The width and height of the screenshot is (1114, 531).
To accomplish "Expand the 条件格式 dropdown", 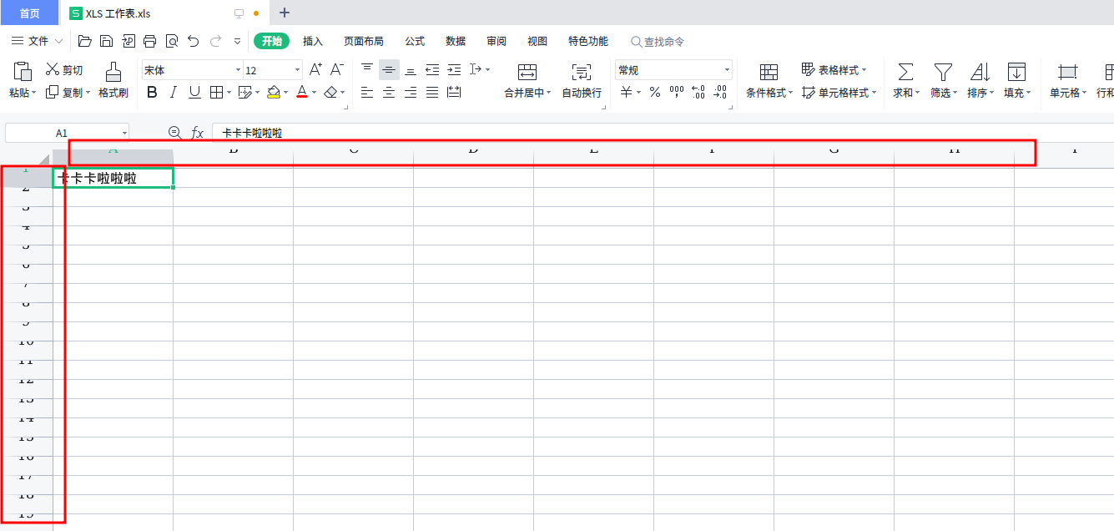I will [x=791, y=94].
